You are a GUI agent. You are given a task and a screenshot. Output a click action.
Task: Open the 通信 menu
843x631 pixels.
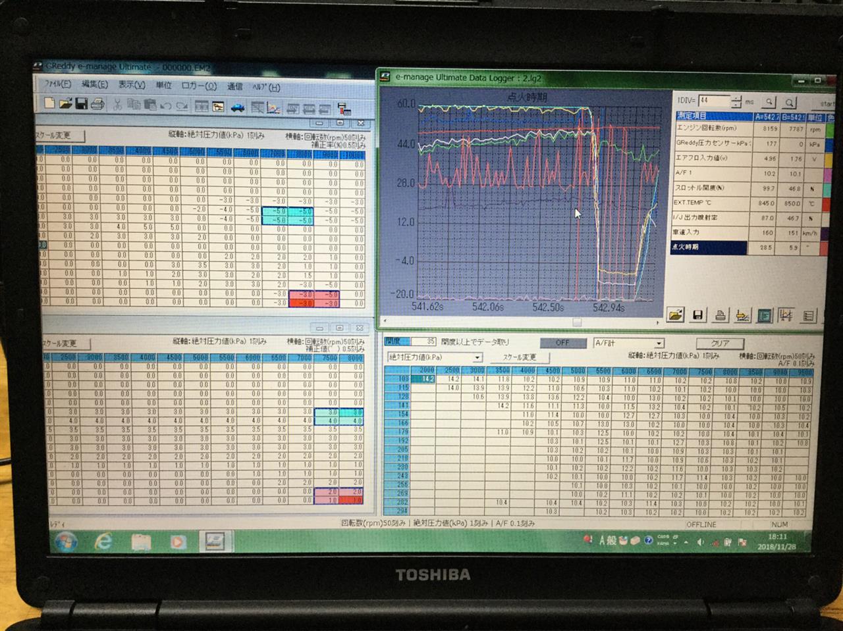tap(235, 87)
